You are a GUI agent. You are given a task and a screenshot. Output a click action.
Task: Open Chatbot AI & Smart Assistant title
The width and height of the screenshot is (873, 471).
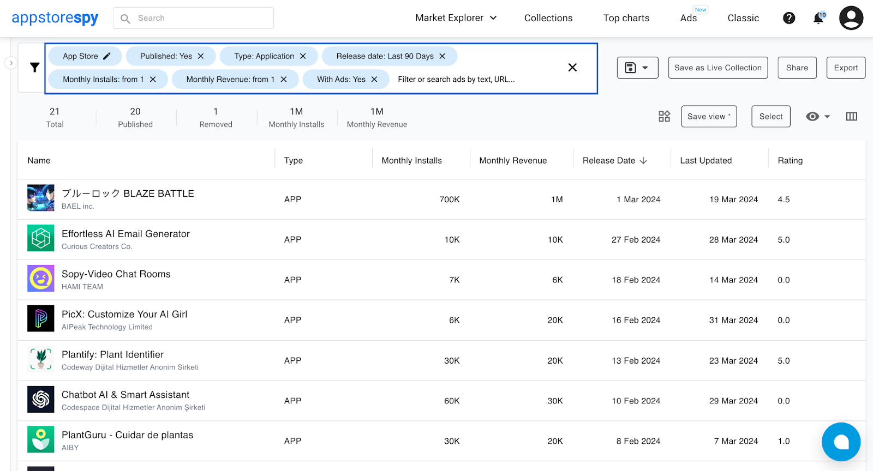[125, 395]
